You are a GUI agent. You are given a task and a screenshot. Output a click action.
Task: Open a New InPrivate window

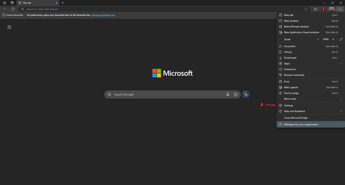tap(310, 27)
